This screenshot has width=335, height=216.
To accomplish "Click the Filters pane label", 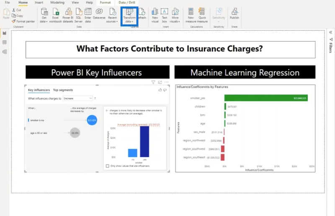I will [330, 48].
